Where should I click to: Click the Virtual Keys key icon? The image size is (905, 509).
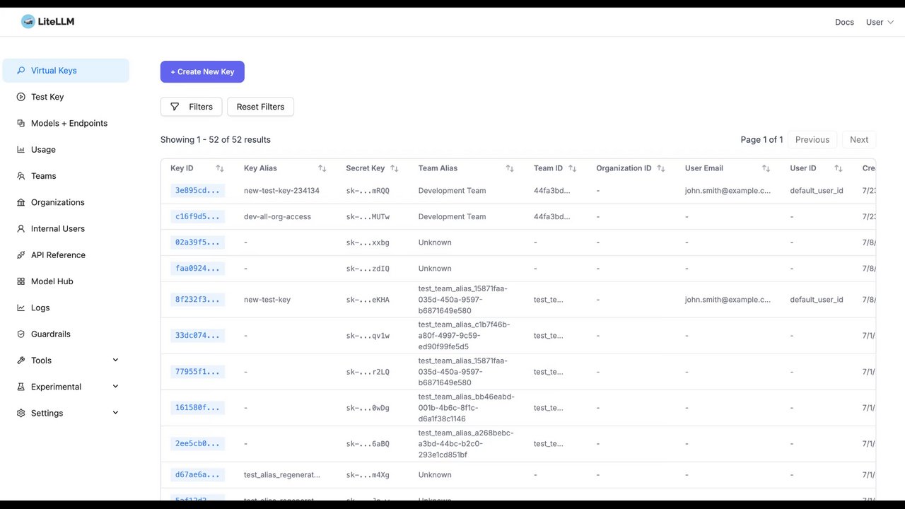(21, 71)
